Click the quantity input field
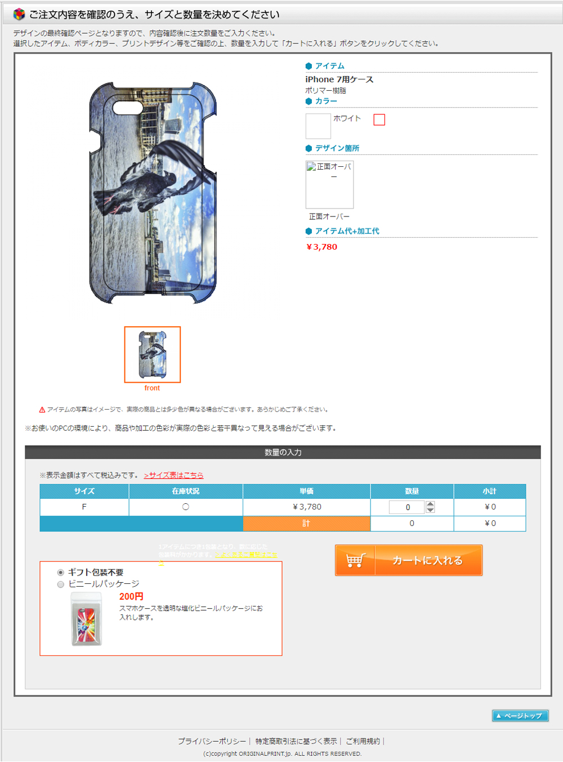Viewport: 563px width, 762px height. 406,507
